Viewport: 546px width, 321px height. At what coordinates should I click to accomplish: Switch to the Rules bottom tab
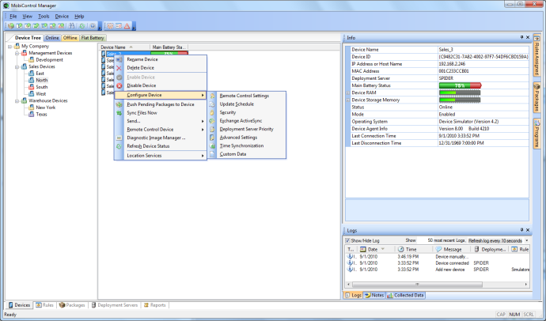tap(44, 305)
